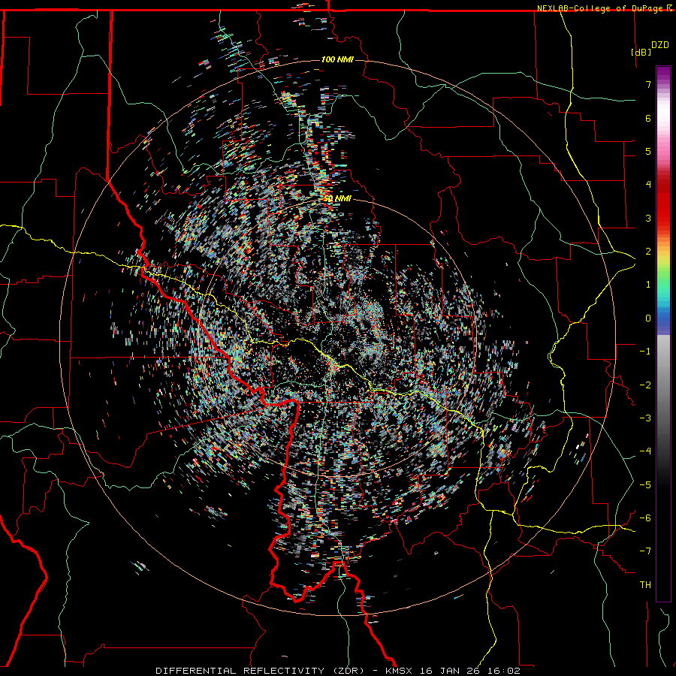This screenshot has width=676, height=676.
Task: Click the 100 NMI range ring label
Action: (337, 59)
